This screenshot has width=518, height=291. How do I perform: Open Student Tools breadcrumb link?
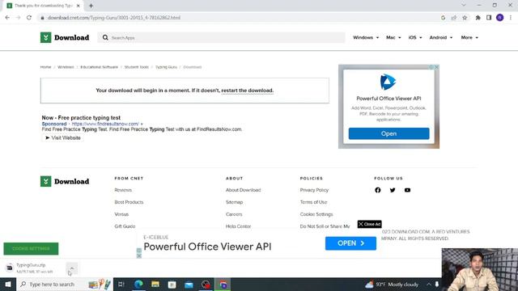(x=137, y=67)
